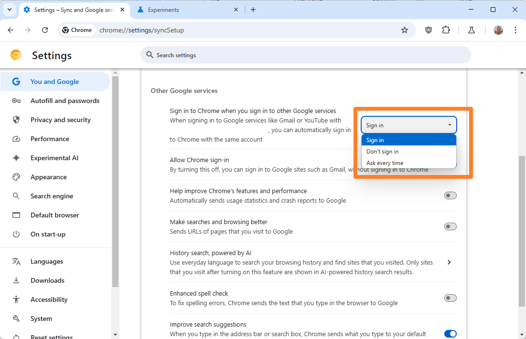Screen dimensions: 526x339
Task: Close the Settings tab
Action: [x=122, y=10]
